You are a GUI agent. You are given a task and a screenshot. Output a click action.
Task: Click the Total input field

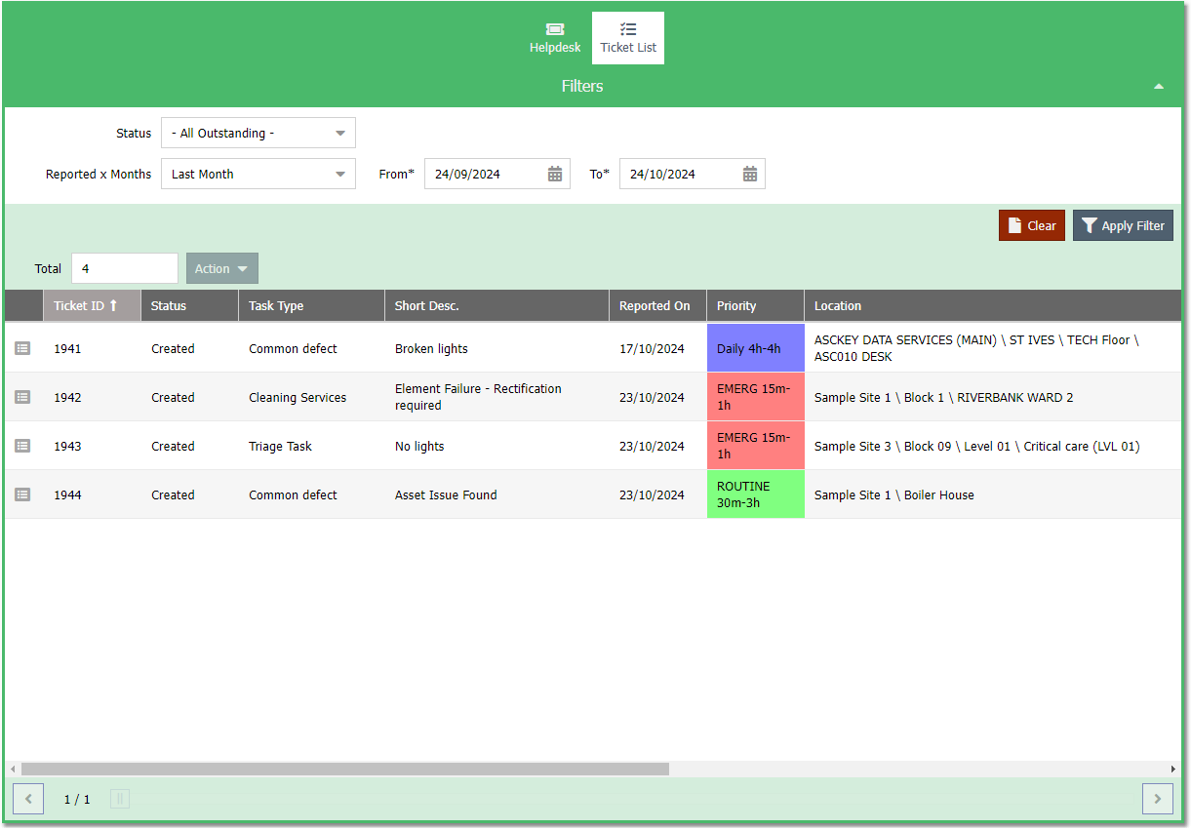click(125, 268)
